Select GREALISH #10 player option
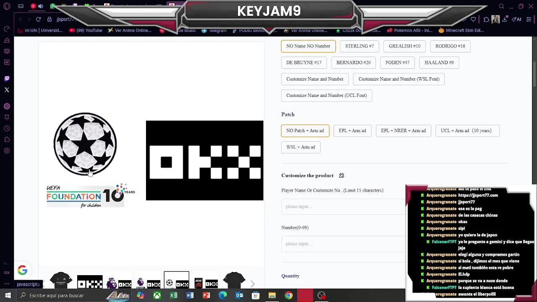The width and height of the screenshot is (537, 302). [x=404, y=46]
